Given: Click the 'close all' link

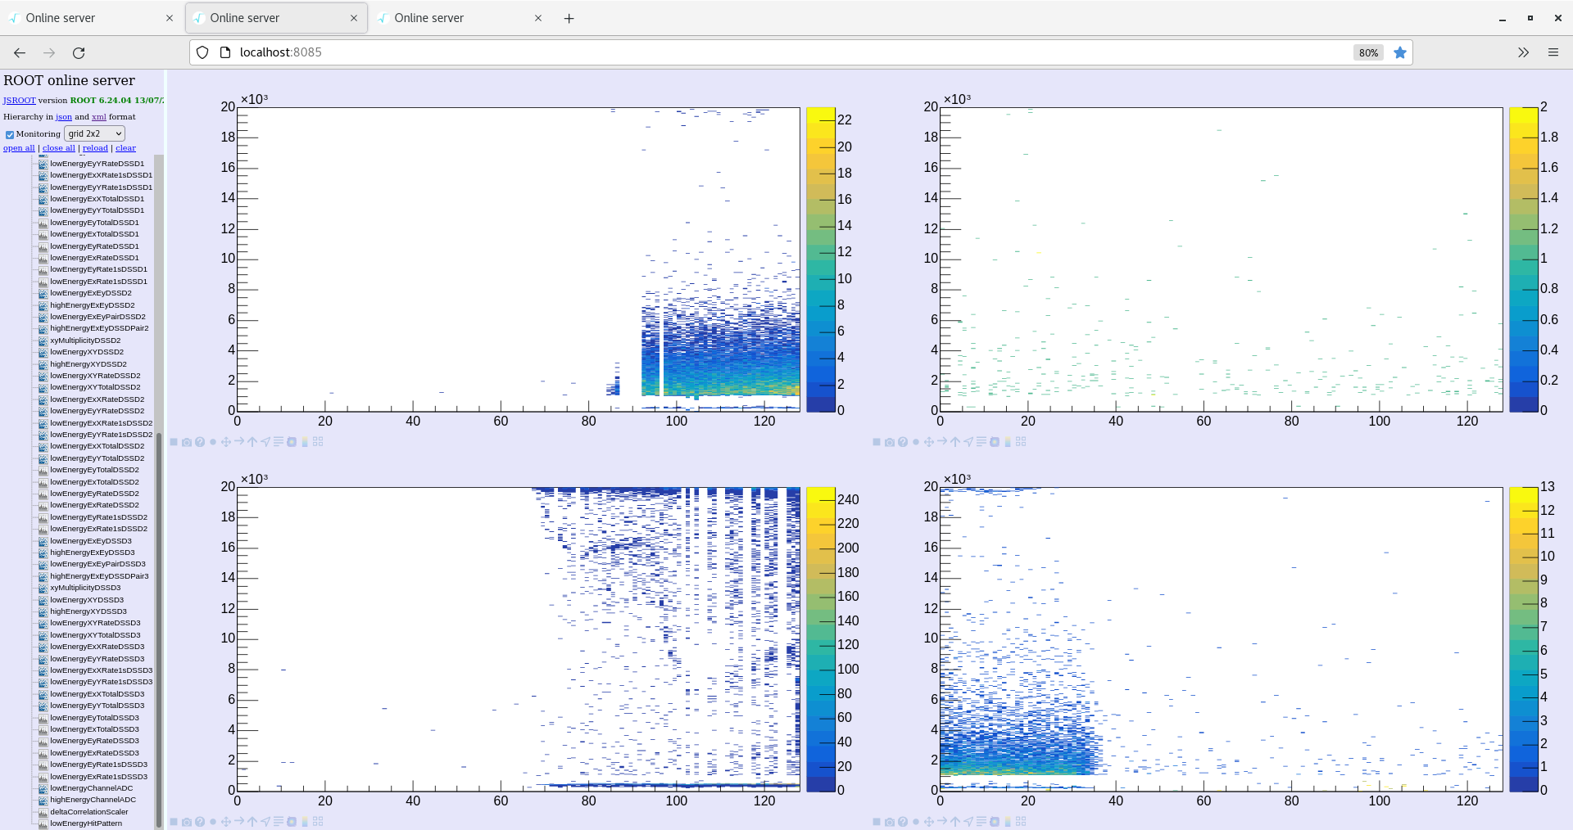Looking at the screenshot, I should (x=58, y=148).
